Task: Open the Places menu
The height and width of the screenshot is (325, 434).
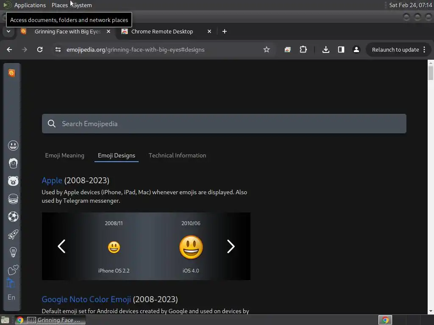Action: click(59, 5)
